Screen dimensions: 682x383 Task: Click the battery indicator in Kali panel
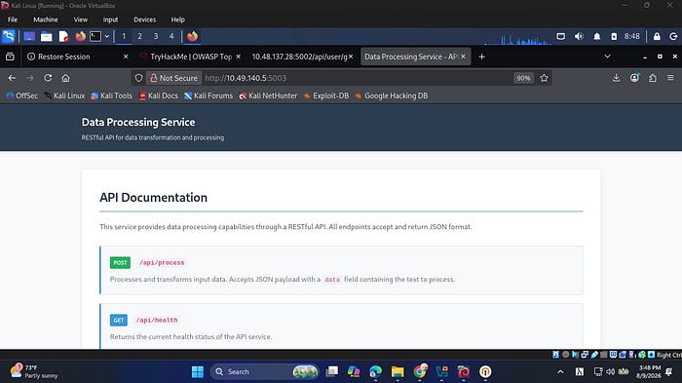(614, 37)
